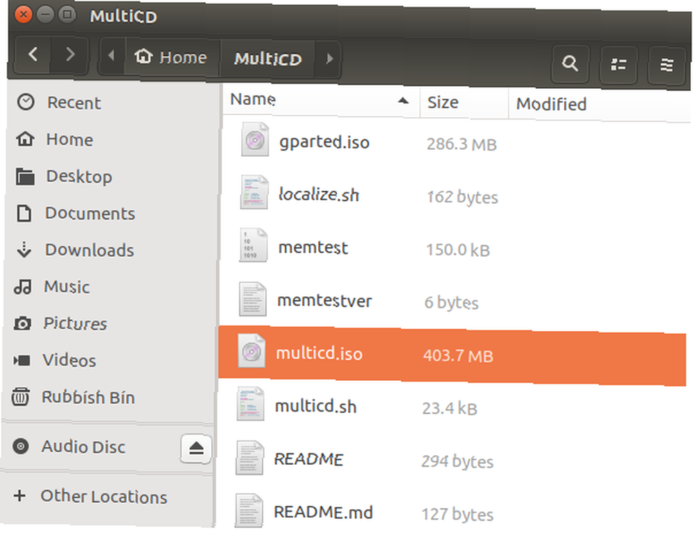Viewport: 693px width, 537px height.
Task: Click the 403.7 MB size value
Action: pyautogui.click(x=458, y=356)
